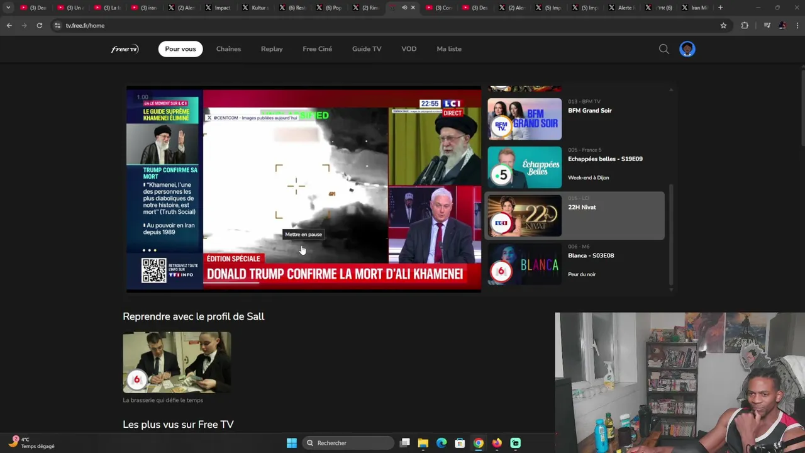Open a new browser tab with plus
The width and height of the screenshot is (805, 453).
pyautogui.click(x=721, y=8)
